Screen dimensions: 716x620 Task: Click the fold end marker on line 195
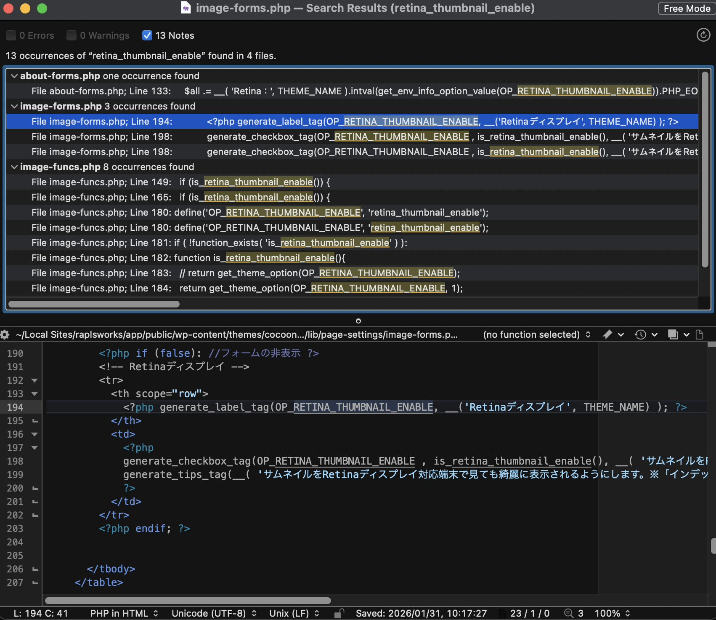35,421
